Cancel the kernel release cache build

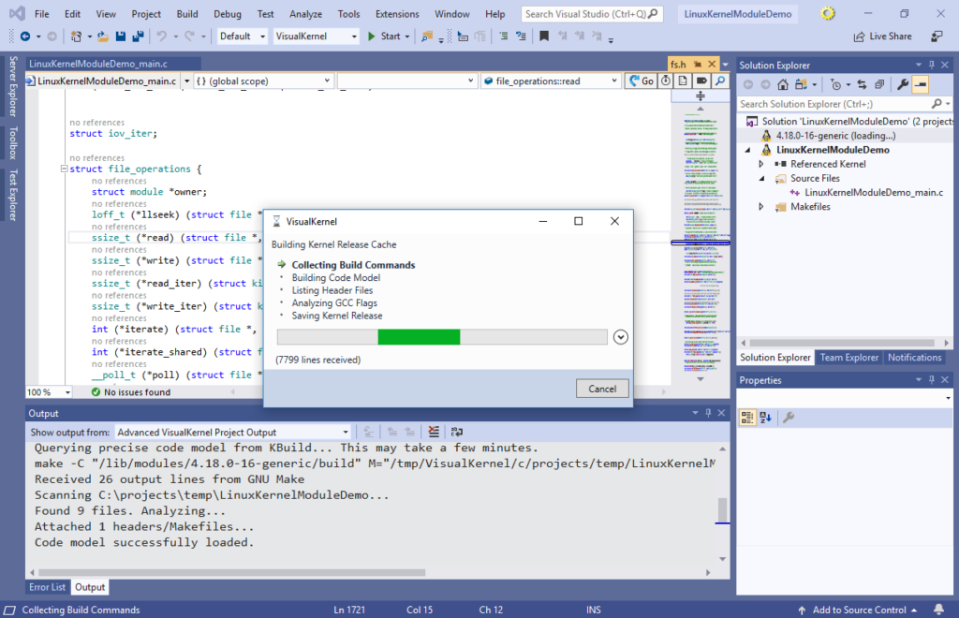[602, 389]
